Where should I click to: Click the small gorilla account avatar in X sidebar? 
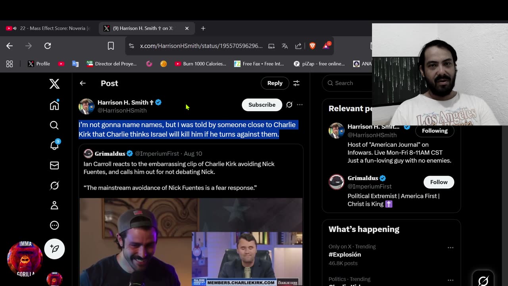pyautogui.click(x=54, y=279)
